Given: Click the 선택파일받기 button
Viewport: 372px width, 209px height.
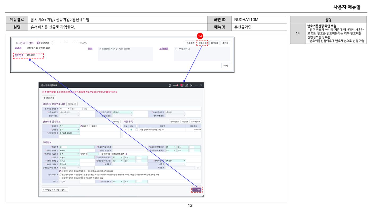Looking at the screenshot, I should 175,121.
